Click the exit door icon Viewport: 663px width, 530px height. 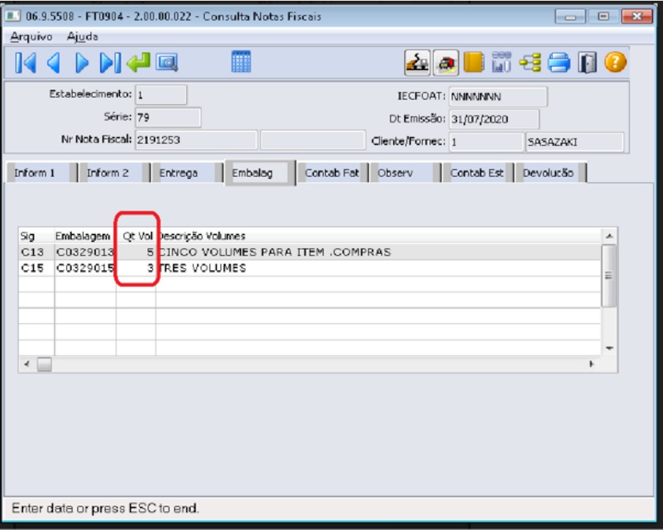[587, 62]
